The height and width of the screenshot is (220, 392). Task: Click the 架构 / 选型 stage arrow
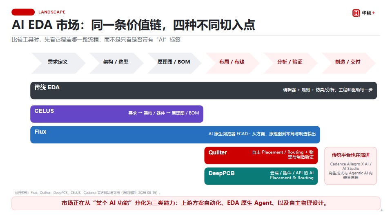coord(116,63)
